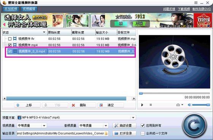The width and height of the screenshot is (213, 140).
Task: Click the 目标文件 column header
Action: (126, 32)
